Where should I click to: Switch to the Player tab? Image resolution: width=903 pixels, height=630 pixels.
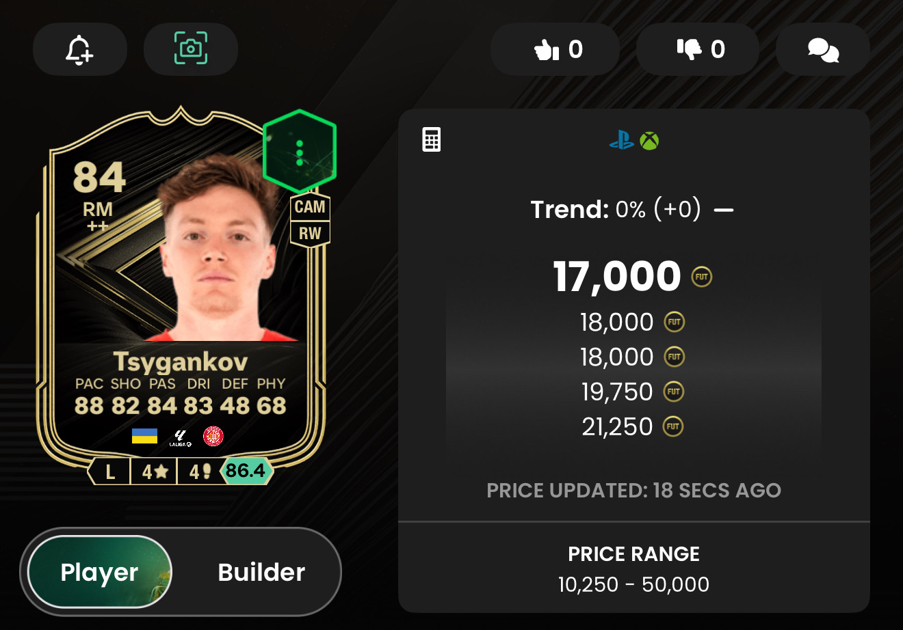[x=100, y=572]
